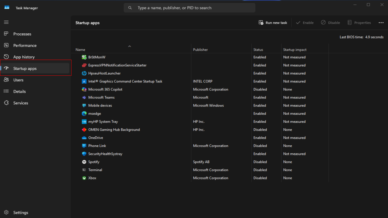Click the Last BIOS time value
The image size is (388, 218).
point(374,37)
